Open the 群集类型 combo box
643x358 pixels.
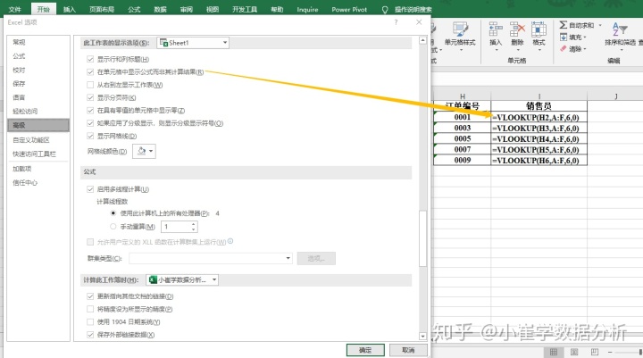tap(211, 258)
